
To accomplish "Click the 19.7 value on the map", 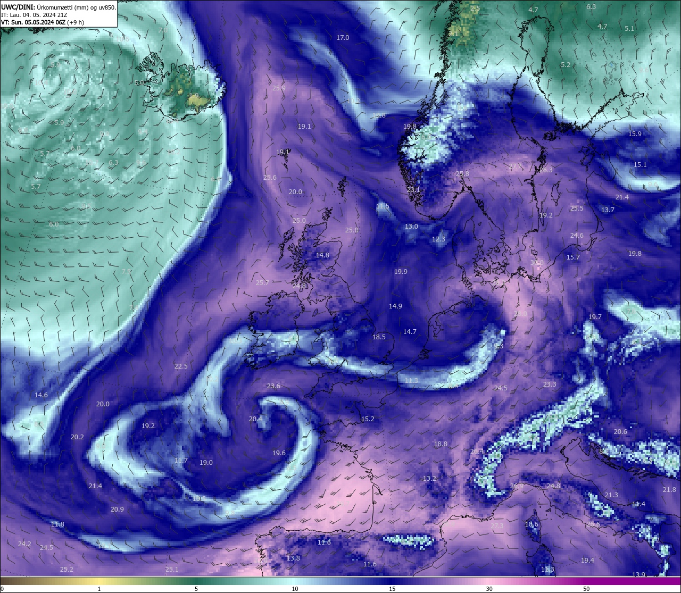I will coord(595,317).
